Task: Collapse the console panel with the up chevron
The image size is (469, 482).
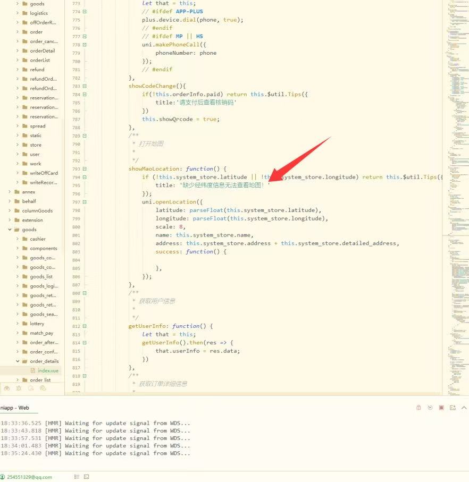Action: 464,408
